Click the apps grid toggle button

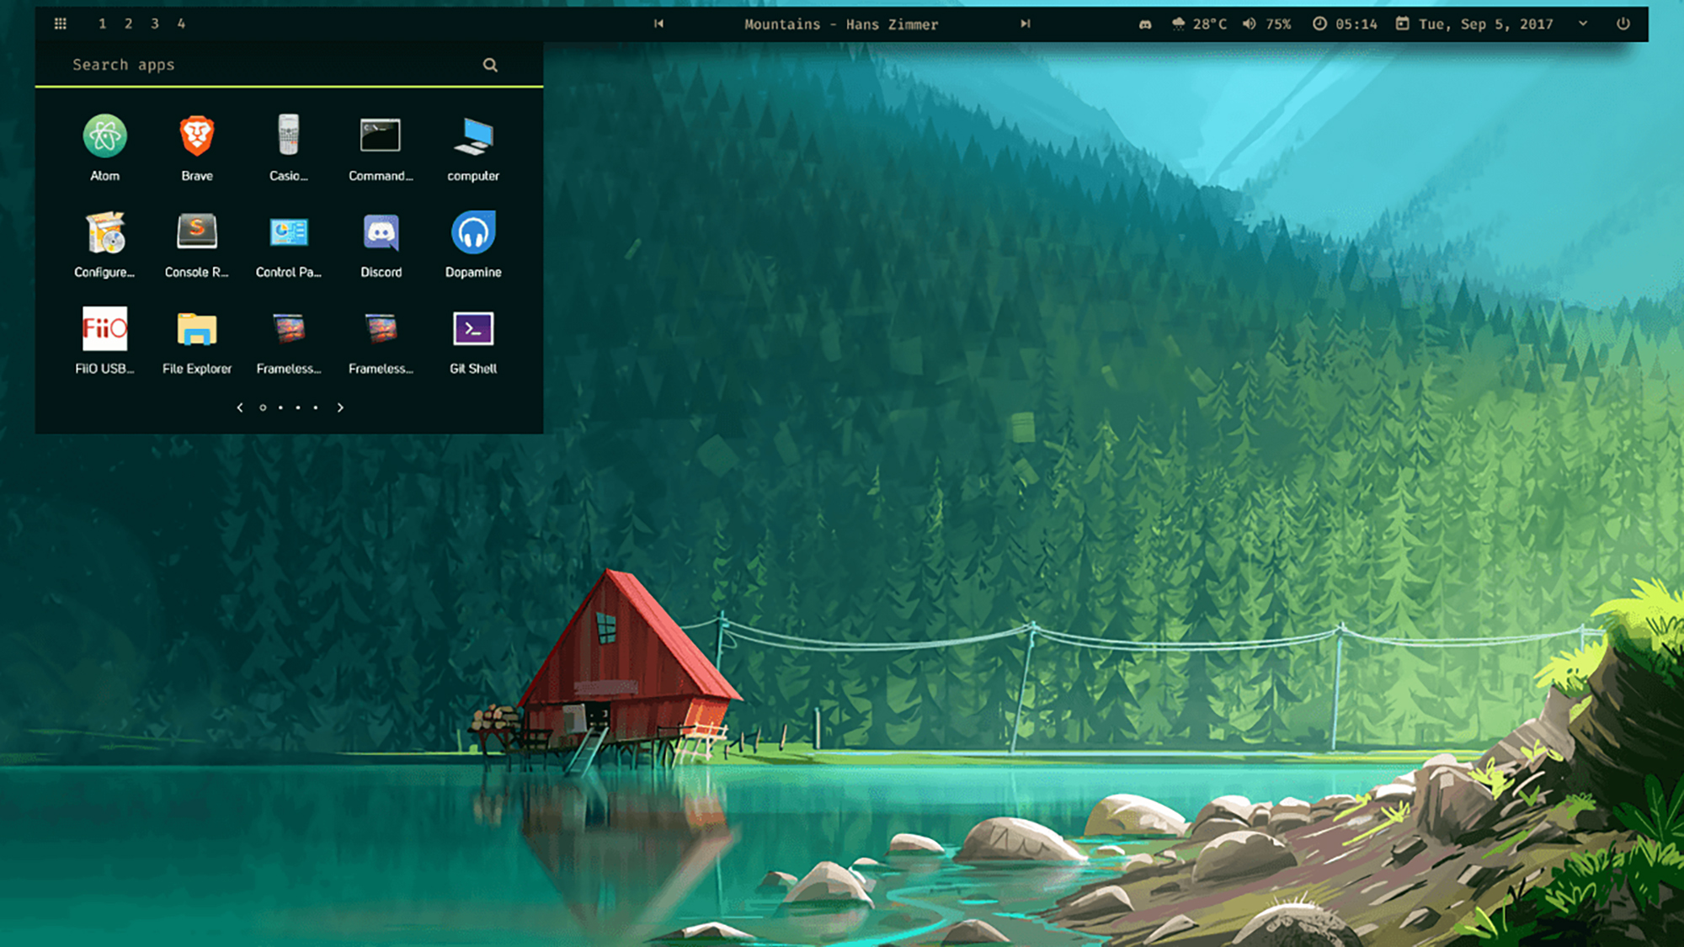(59, 23)
